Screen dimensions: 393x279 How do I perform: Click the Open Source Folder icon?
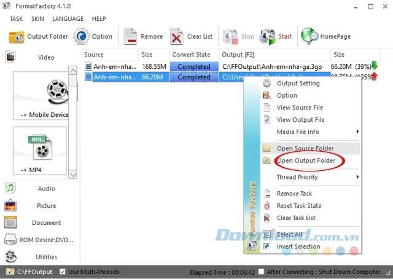(267, 148)
